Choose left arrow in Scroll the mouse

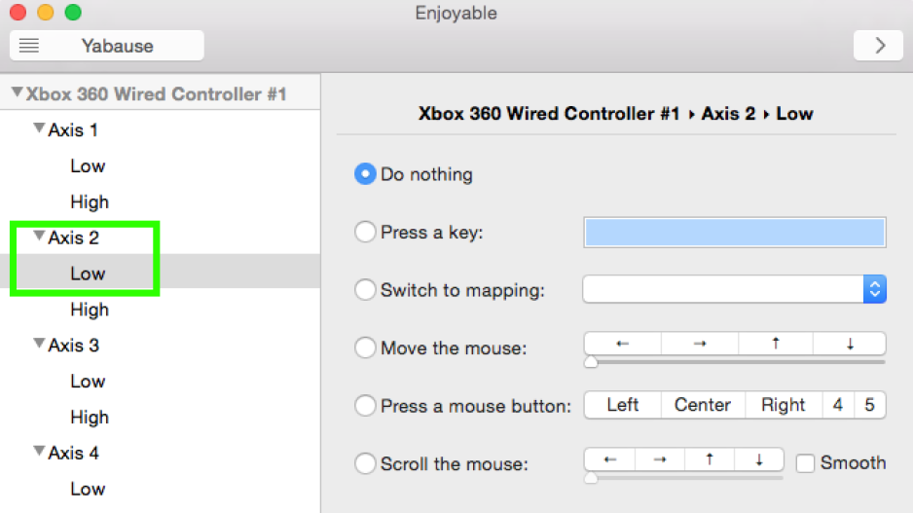609,459
